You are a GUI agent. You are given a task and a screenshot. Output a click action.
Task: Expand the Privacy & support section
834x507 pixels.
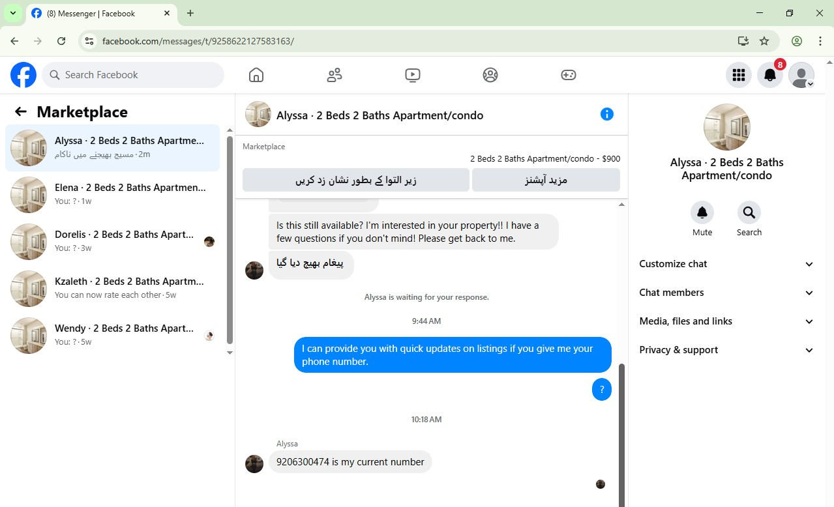pyautogui.click(x=726, y=350)
